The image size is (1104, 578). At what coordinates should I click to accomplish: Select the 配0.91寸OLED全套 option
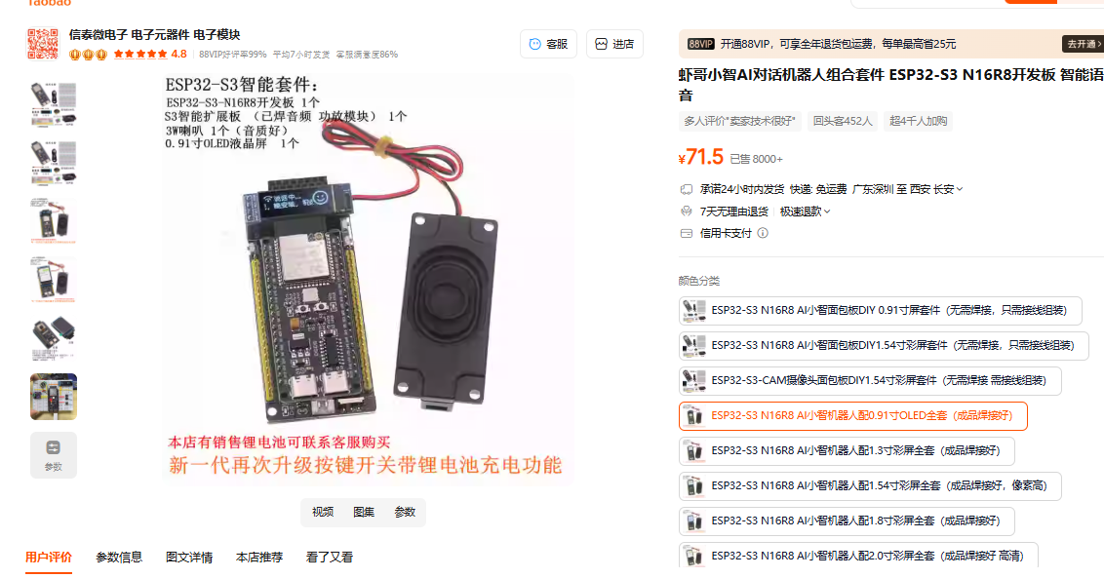coord(852,416)
